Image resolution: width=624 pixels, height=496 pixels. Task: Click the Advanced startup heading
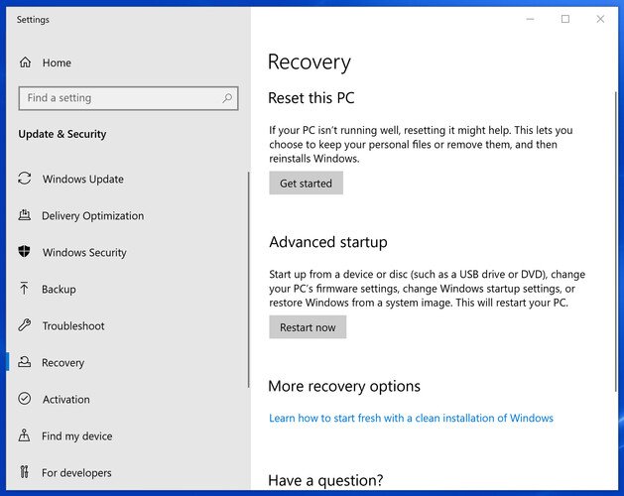[328, 242]
